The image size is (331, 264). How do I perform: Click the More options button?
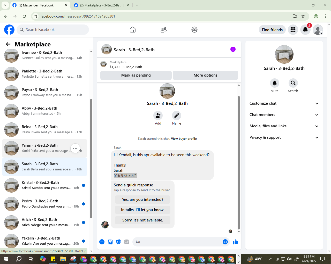coord(205,75)
